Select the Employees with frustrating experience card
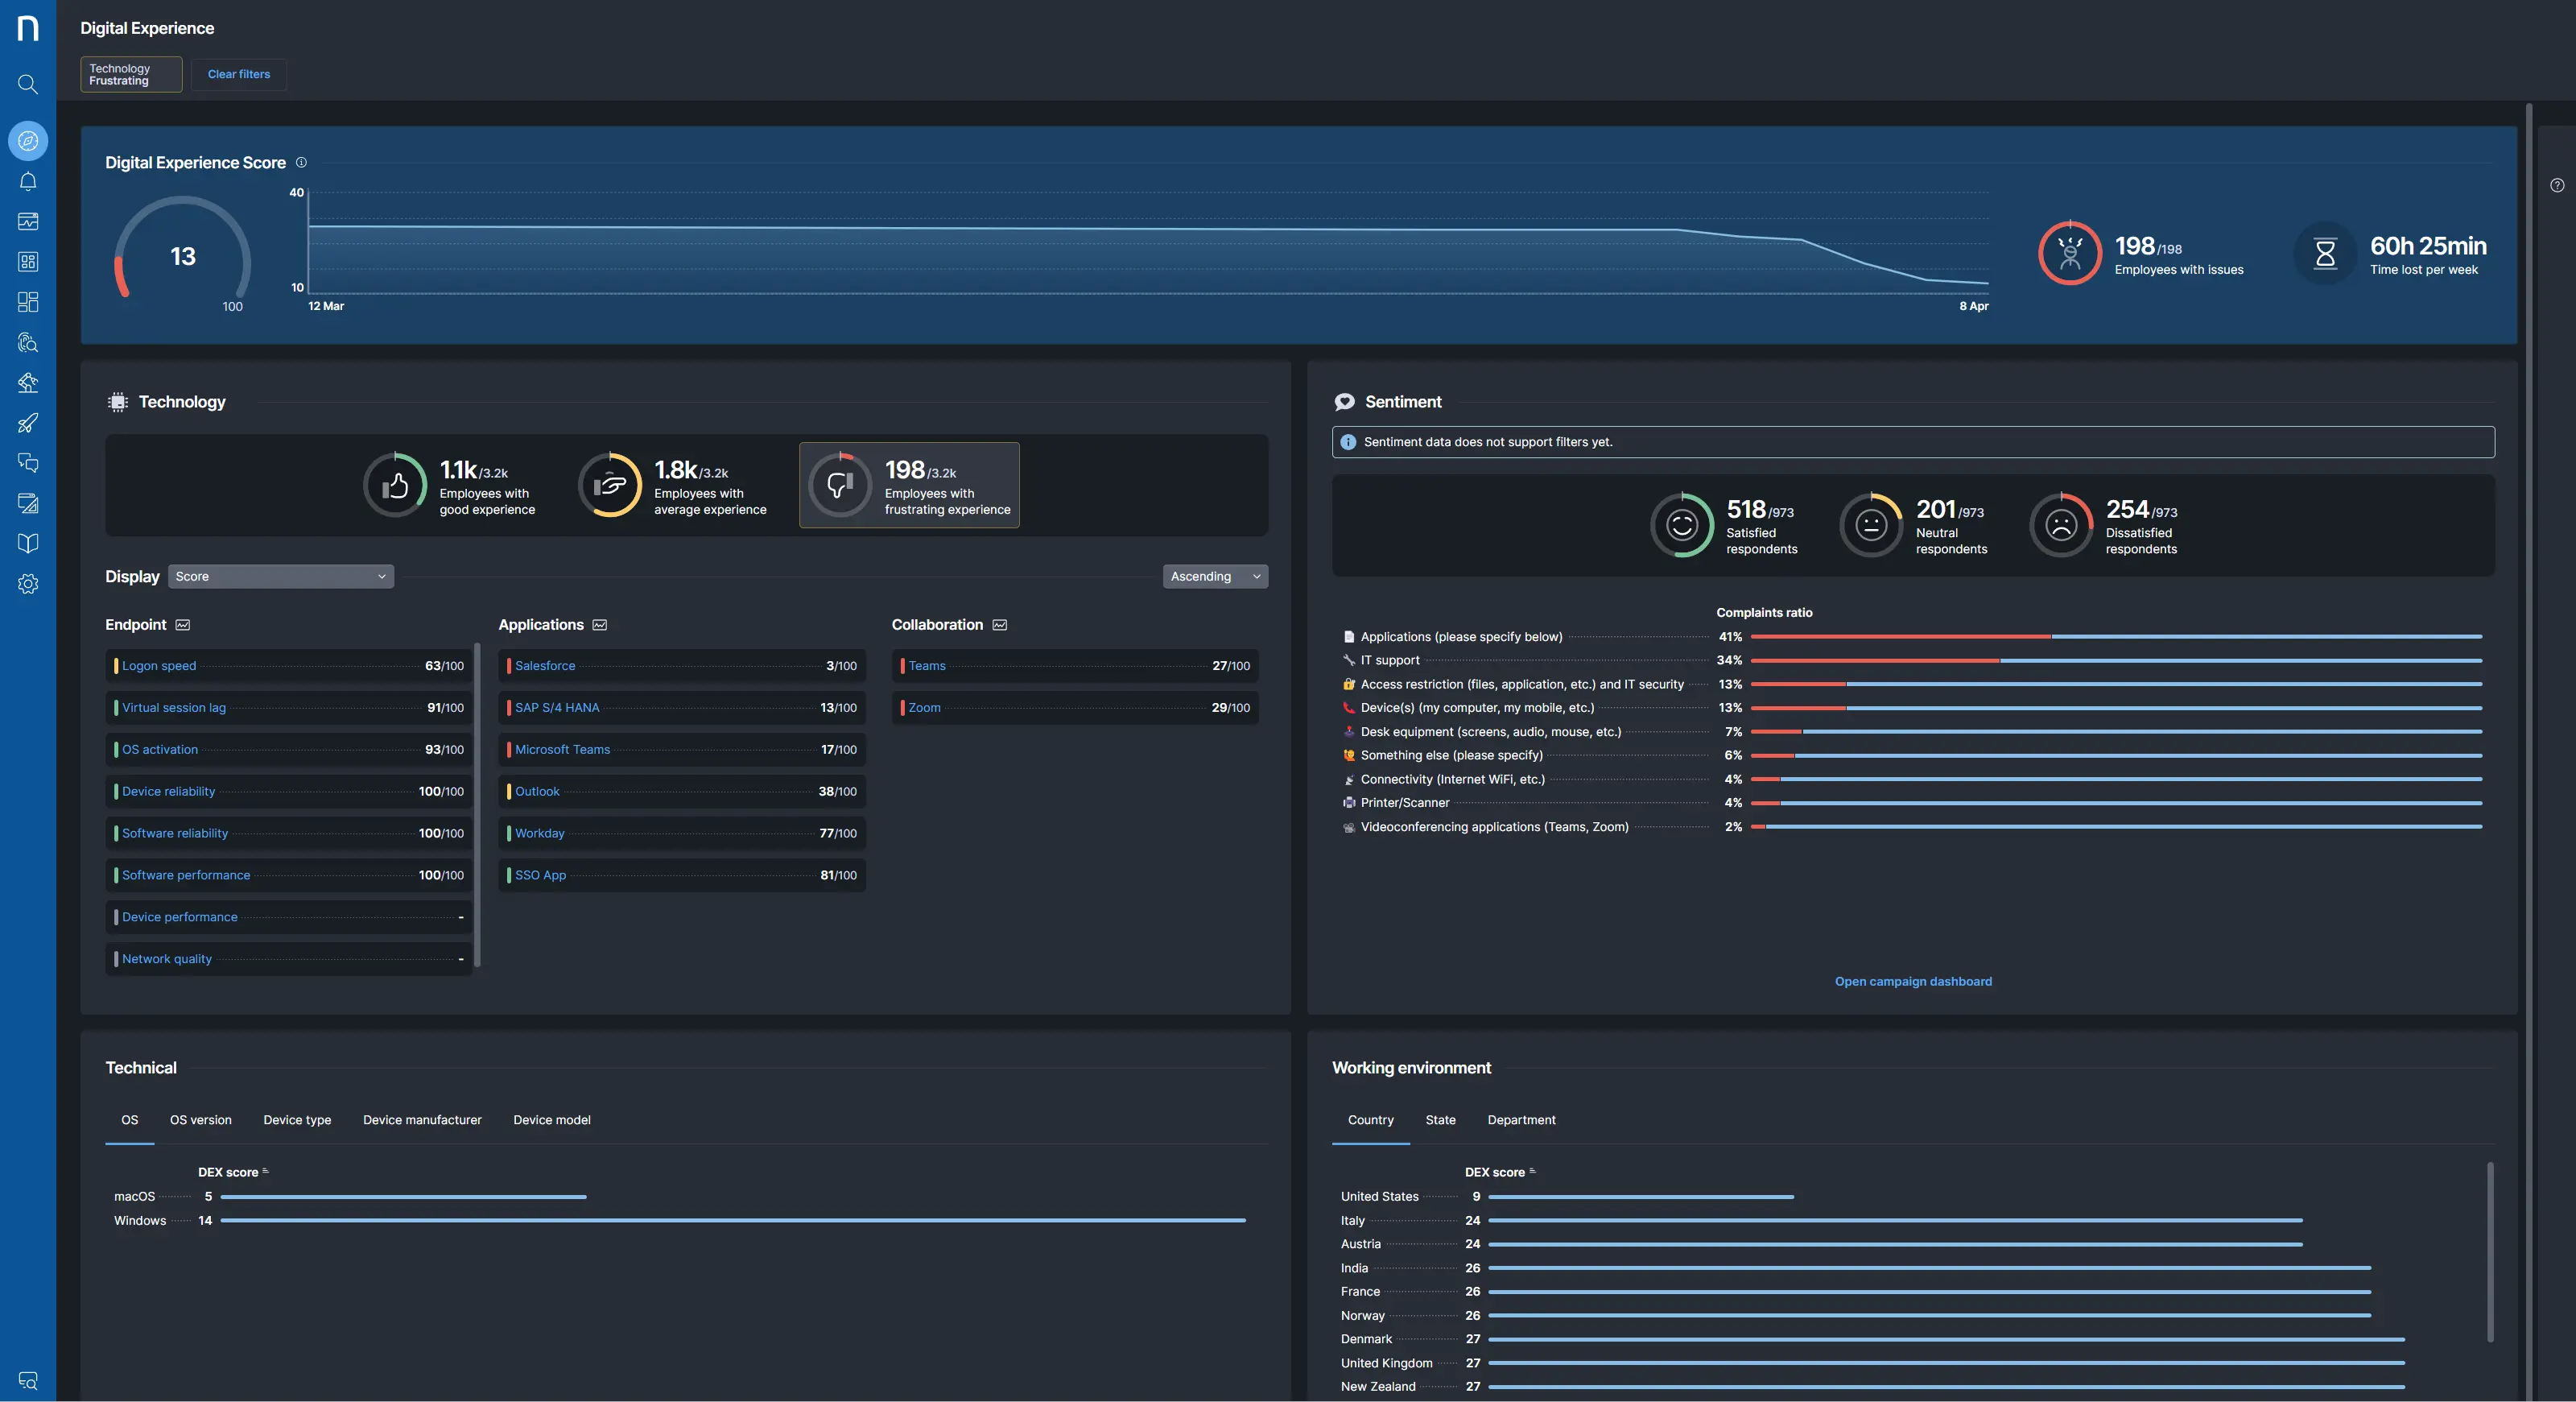 pos(909,485)
